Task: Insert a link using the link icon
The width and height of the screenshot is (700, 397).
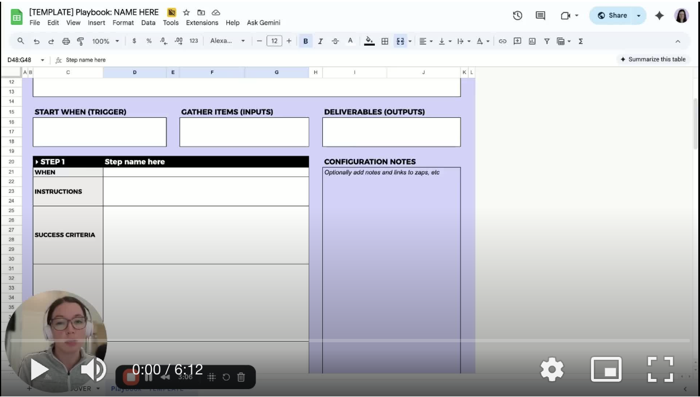Action: [x=502, y=41]
